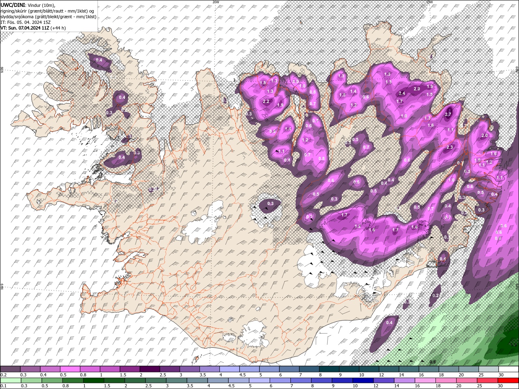Click the 'IT: Fös. 05. 04. 2024 15Z' initial time line
This screenshot has height=389, width=519.
(x=25, y=22)
